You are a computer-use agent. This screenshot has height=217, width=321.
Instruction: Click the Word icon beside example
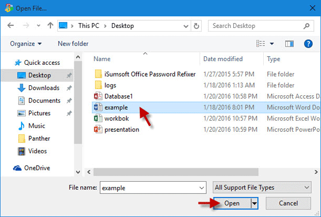pos(98,107)
